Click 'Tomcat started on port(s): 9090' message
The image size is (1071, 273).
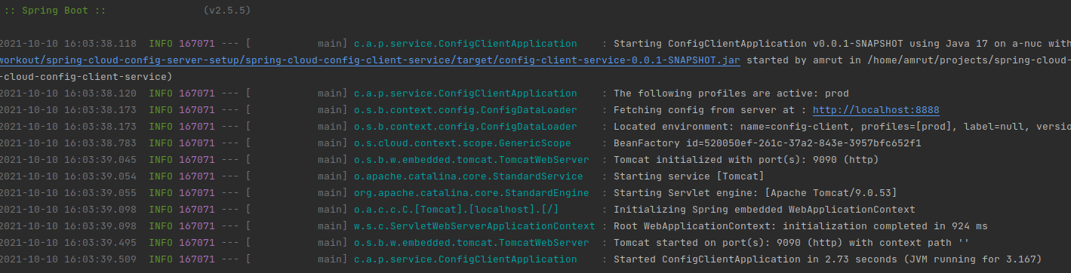coord(791,243)
